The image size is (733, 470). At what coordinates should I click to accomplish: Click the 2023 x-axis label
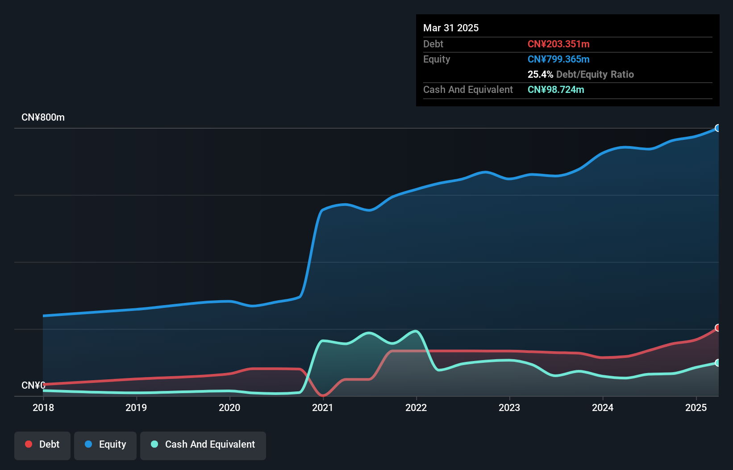click(509, 407)
